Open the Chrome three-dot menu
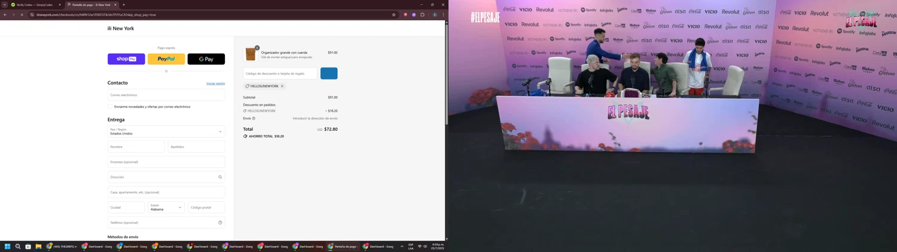Viewport: 897px width, 252px height. pos(443,14)
